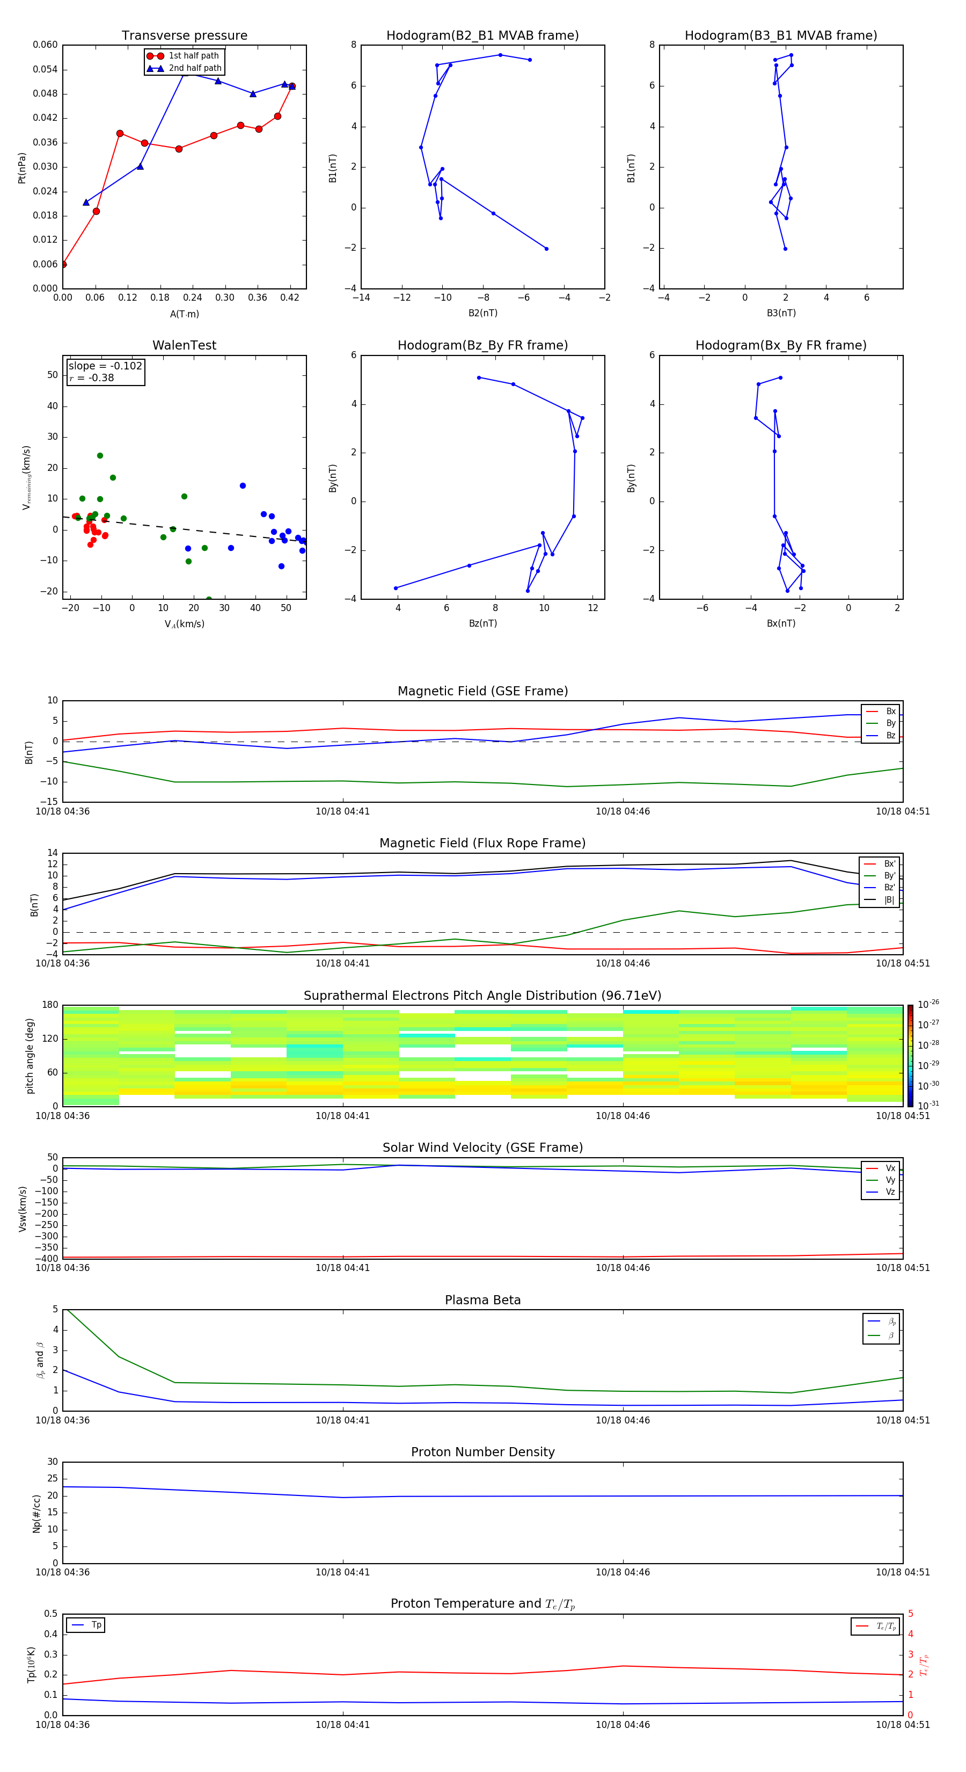Click the '1st half path' legend entry

point(184,56)
